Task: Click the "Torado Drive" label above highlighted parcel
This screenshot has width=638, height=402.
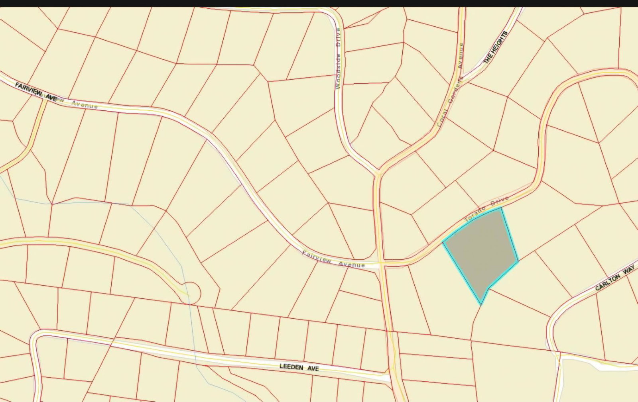Action: click(x=486, y=209)
